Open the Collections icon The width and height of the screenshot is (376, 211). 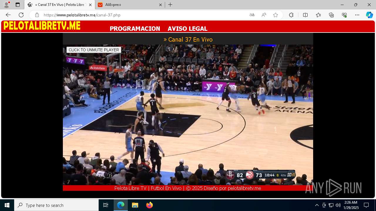tap(331, 15)
